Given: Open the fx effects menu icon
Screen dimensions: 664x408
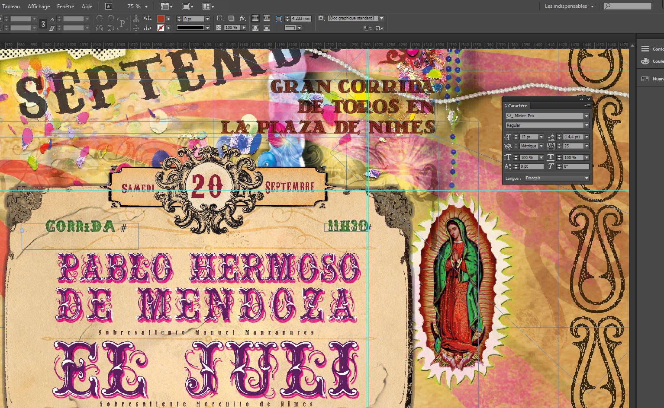Looking at the screenshot, I should pyautogui.click(x=243, y=19).
